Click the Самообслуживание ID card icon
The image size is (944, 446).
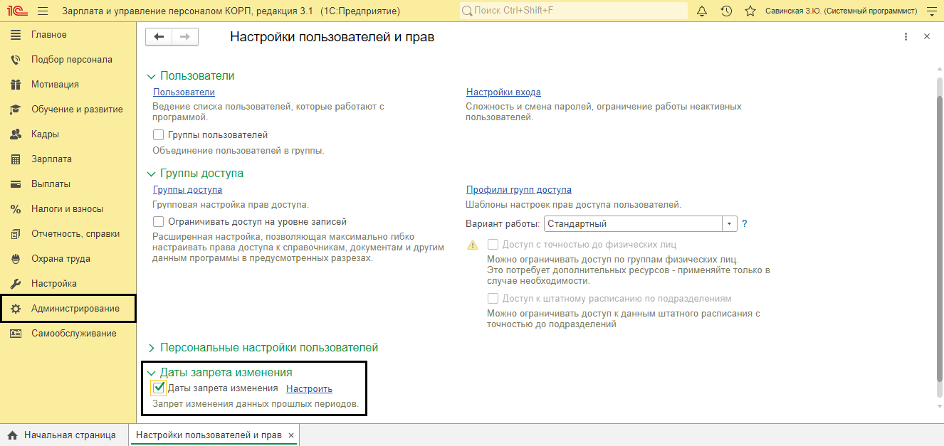[x=16, y=334]
